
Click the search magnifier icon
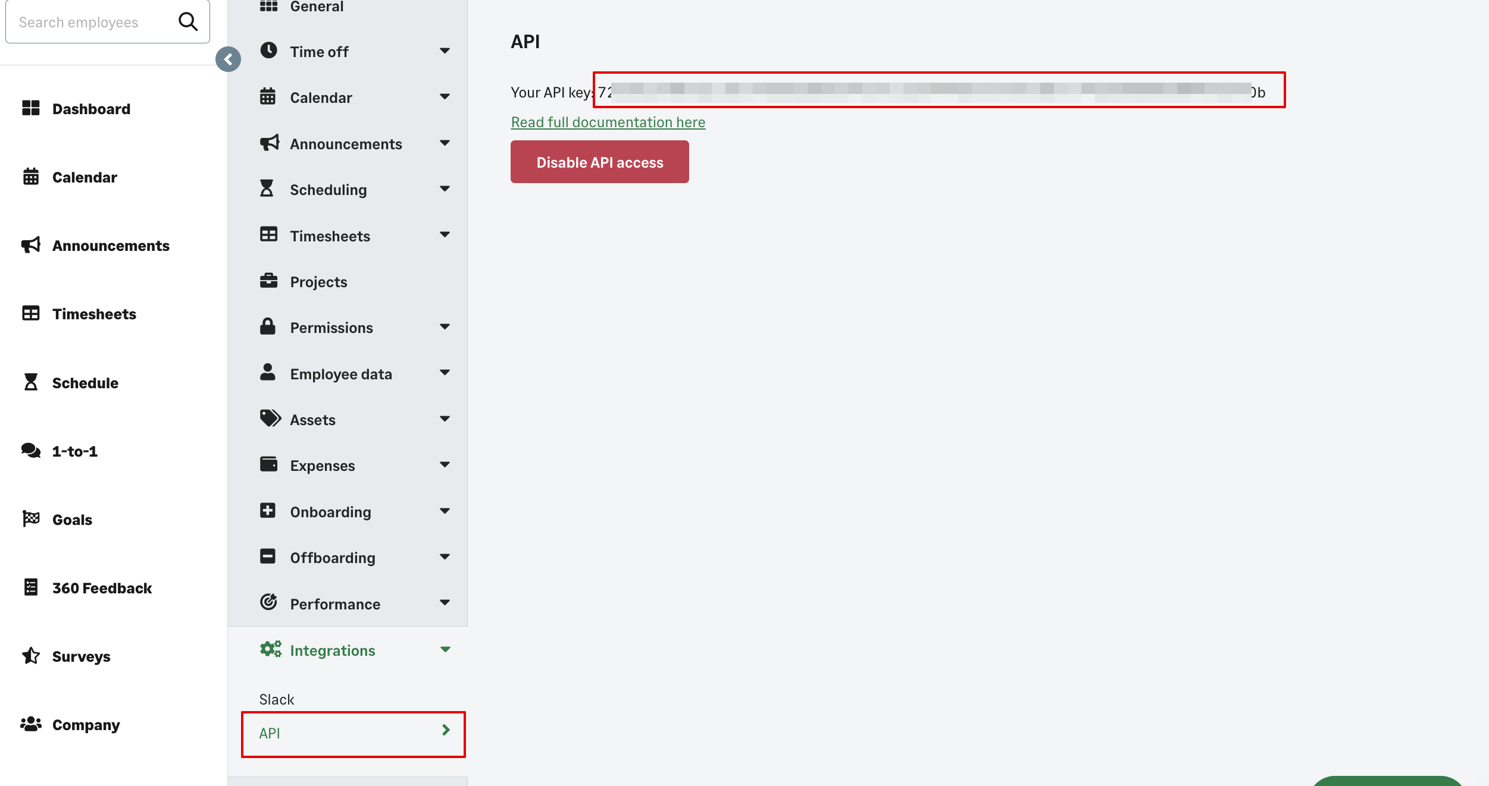(188, 21)
